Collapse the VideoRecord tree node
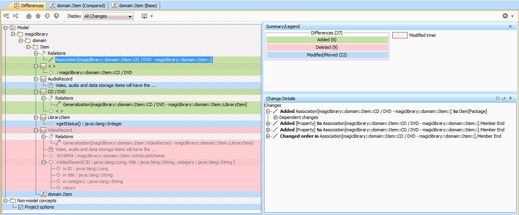519x215 pixels. coord(36,130)
